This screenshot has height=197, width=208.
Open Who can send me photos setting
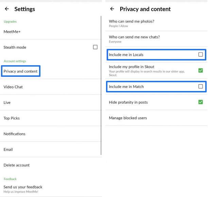point(156,23)
